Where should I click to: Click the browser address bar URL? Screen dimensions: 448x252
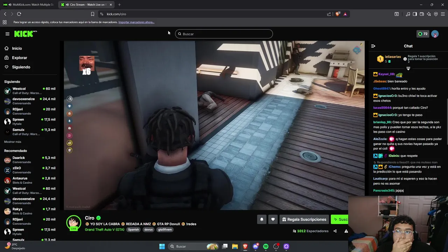(x=116, y=14)
